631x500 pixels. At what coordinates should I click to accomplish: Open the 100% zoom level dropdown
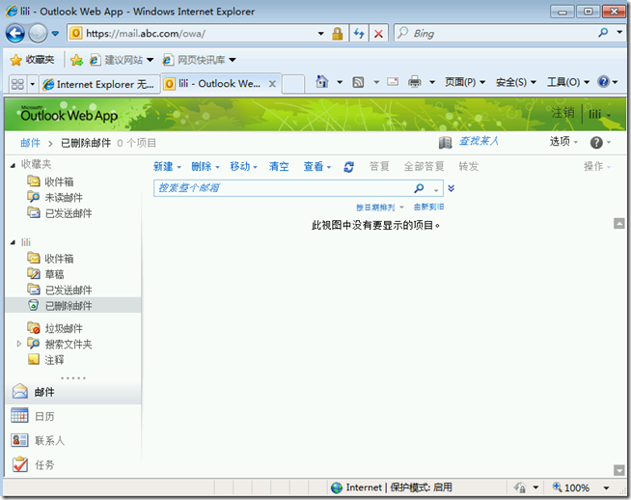coord(606,487)
